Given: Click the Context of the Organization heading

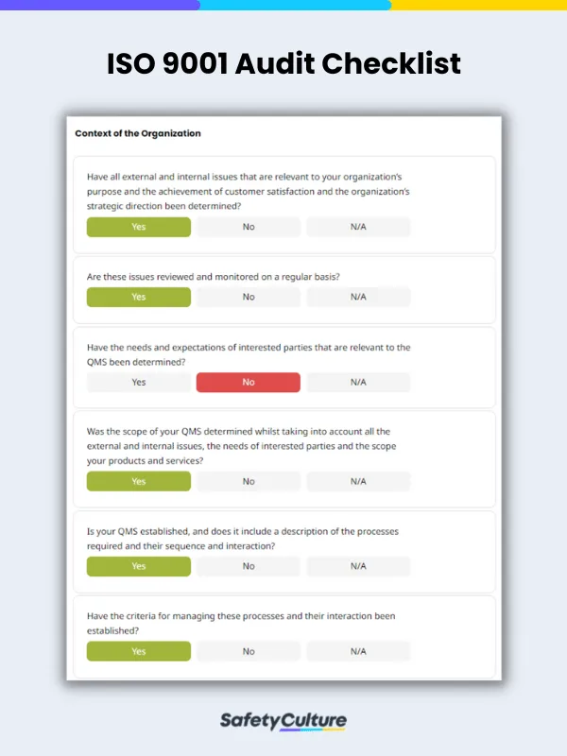Looking at the screenshot, I should click(137, 133).
